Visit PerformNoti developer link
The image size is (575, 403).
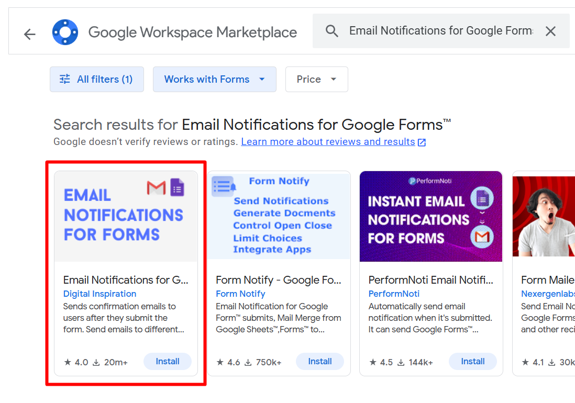[394, 294]
